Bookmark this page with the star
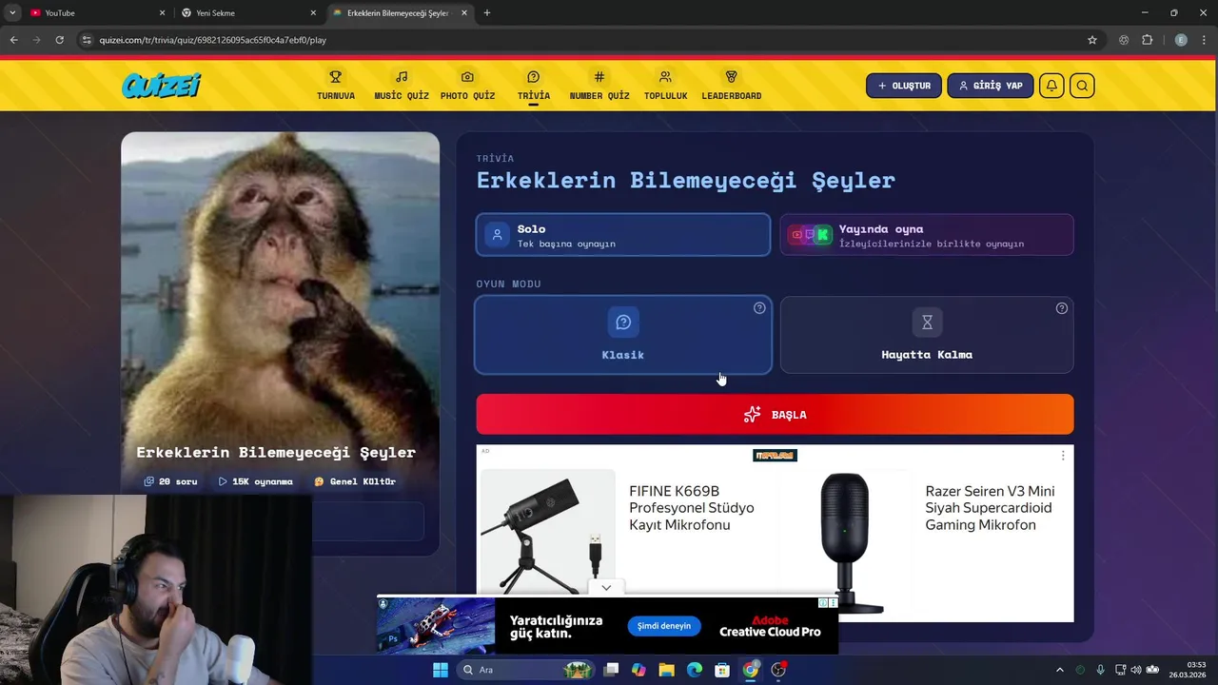The width and height of the screenshot is (1218, 685). (1092, 40)
